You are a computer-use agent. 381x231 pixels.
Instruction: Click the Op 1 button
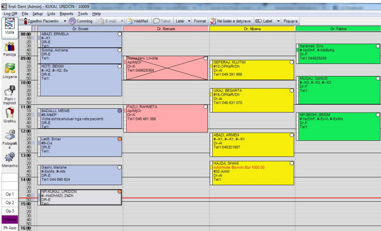(10, 194)
